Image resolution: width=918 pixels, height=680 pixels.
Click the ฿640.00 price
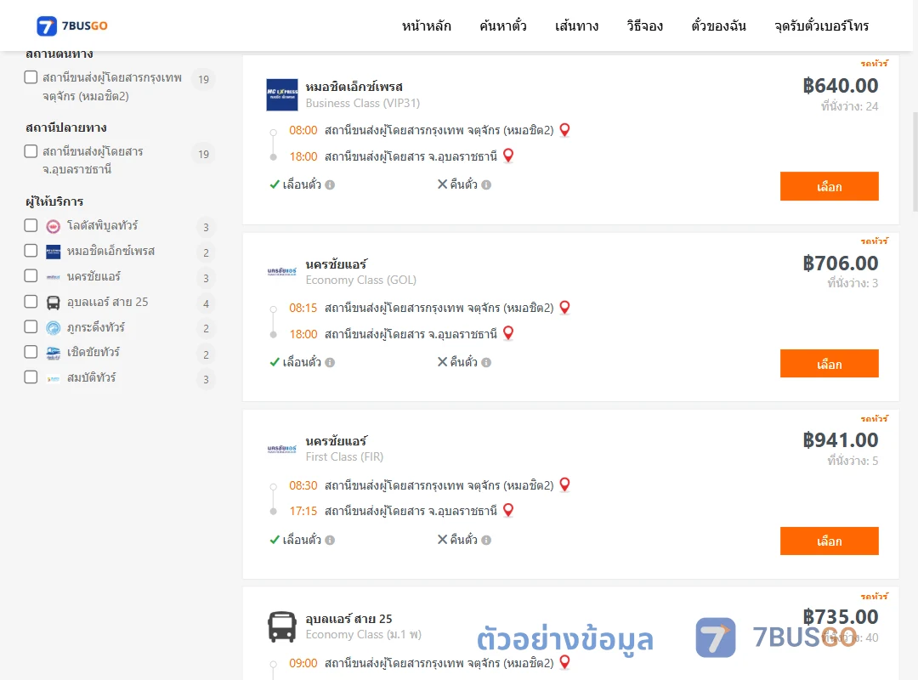tap(840, 86)
